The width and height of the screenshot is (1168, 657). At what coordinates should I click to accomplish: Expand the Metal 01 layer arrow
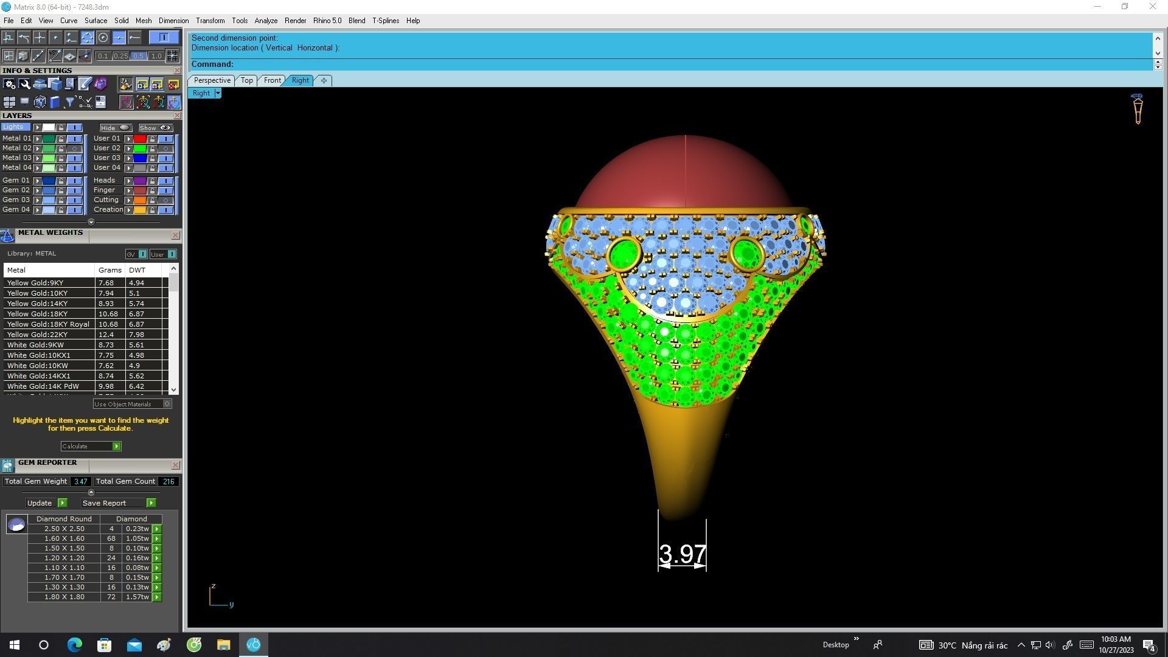pyautogui.click(x=37, y=139)
